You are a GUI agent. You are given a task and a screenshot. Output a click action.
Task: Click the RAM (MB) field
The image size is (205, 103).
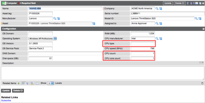pos(143,34)
